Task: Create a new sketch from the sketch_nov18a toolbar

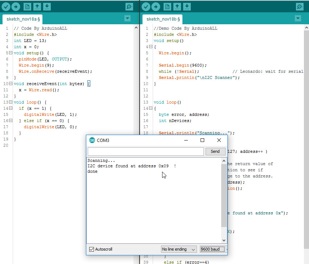Action: coord(27,7)
